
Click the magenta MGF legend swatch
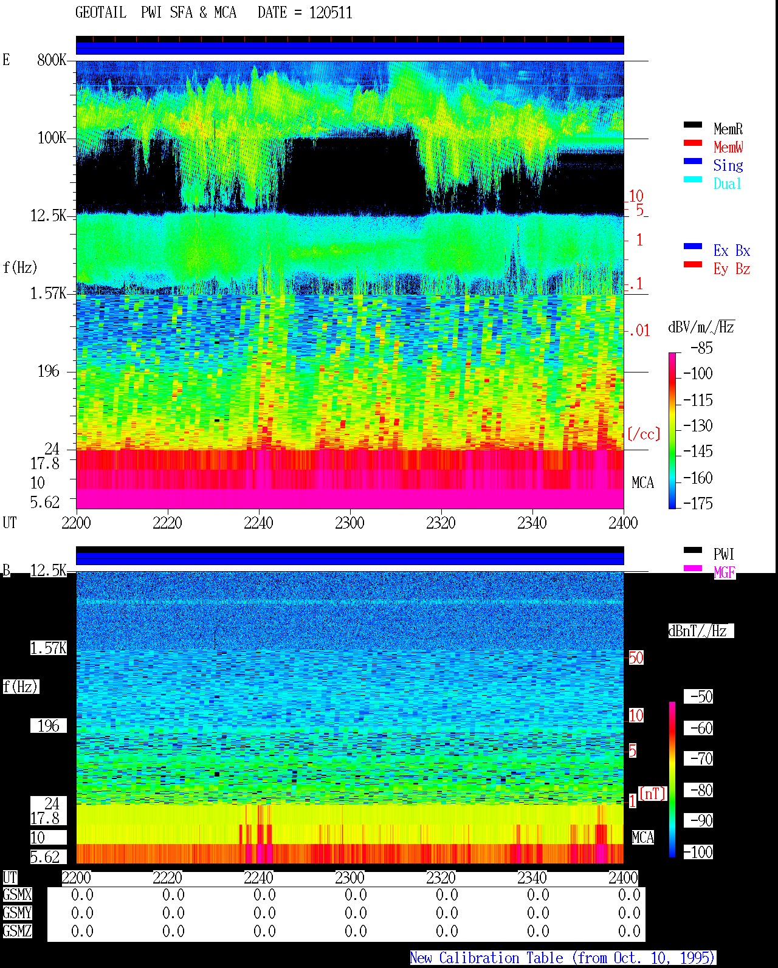tap(693, 569)
